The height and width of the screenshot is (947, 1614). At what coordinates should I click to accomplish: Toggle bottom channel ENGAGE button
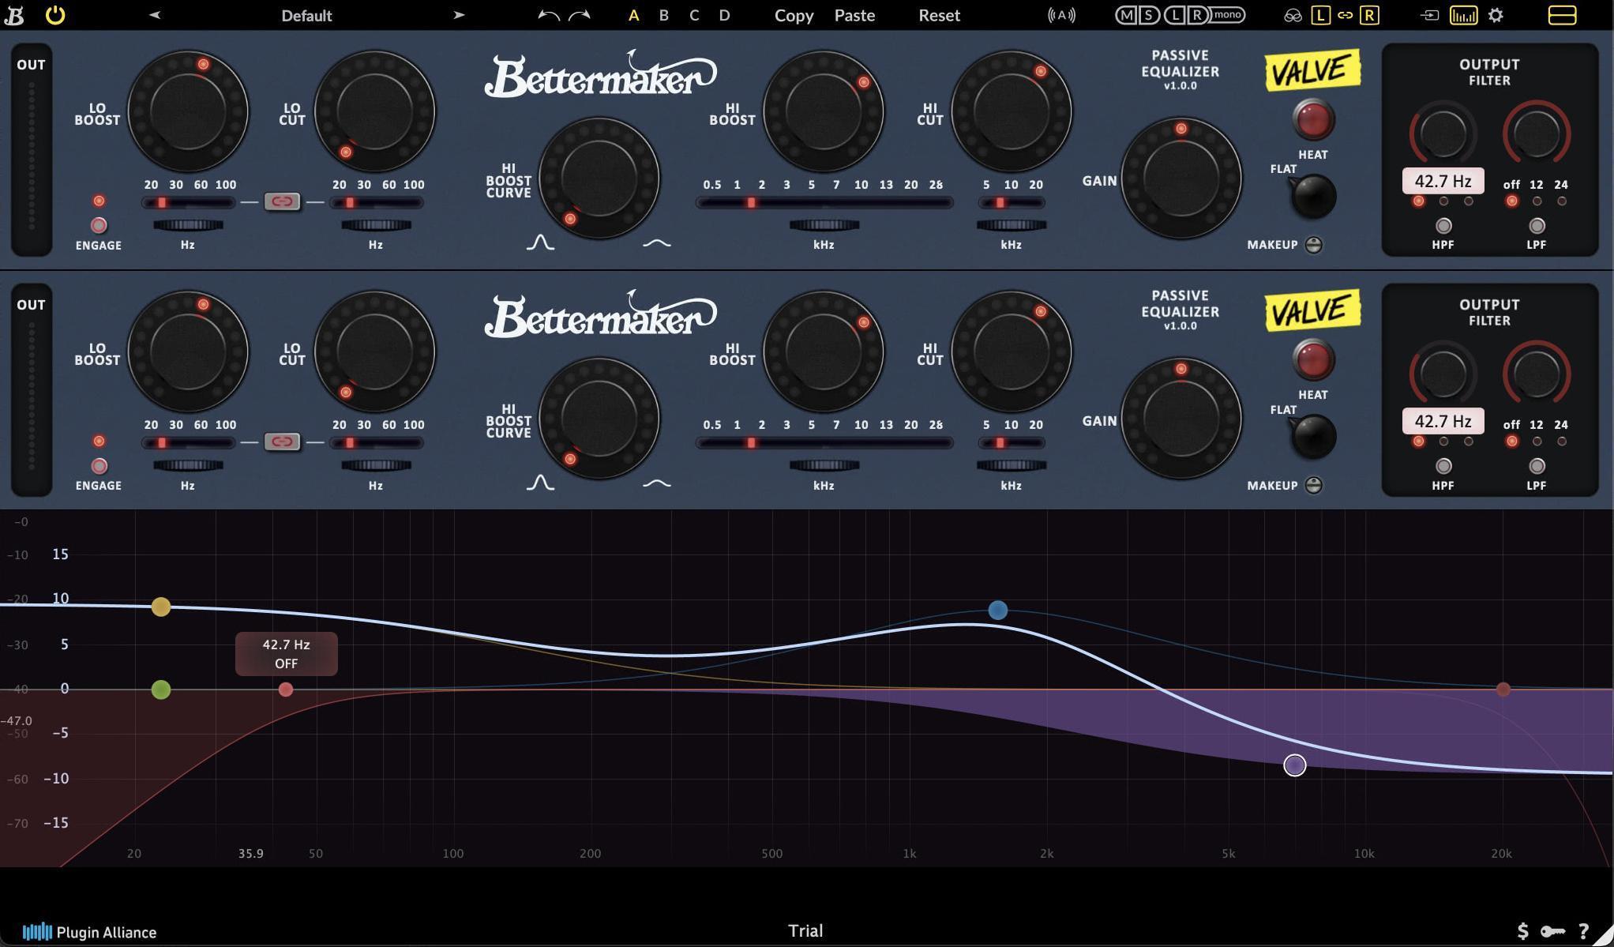99,466
